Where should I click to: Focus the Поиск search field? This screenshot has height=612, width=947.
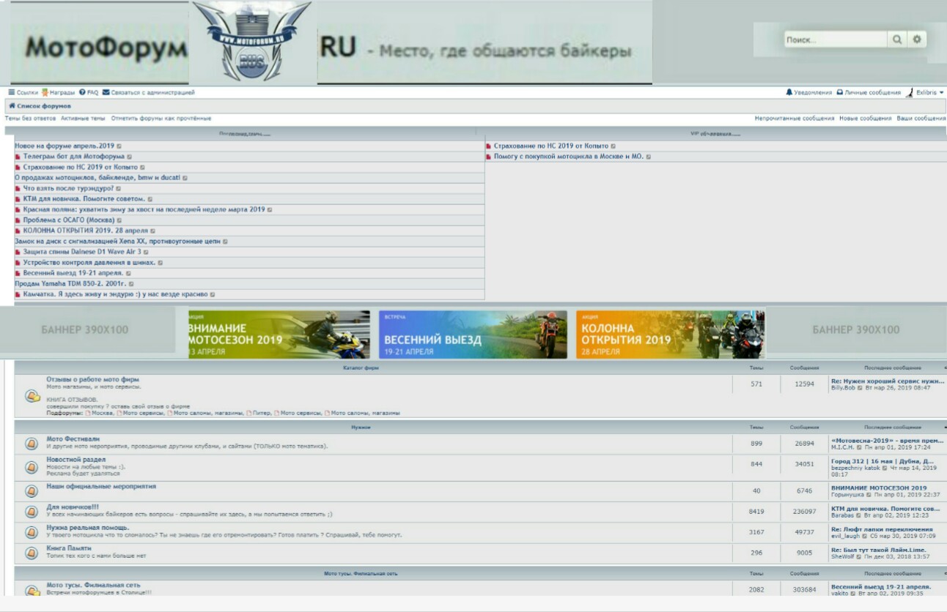(x=834, y=40)
